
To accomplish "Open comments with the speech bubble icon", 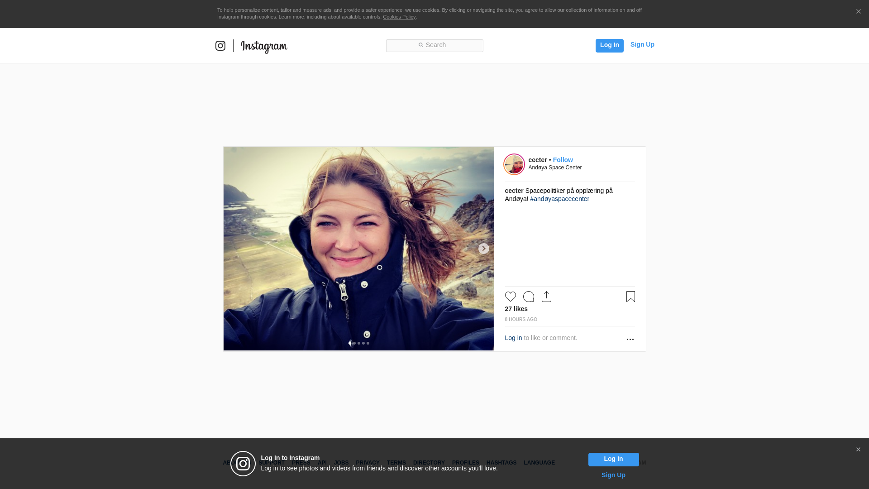I will coord(529,297).
